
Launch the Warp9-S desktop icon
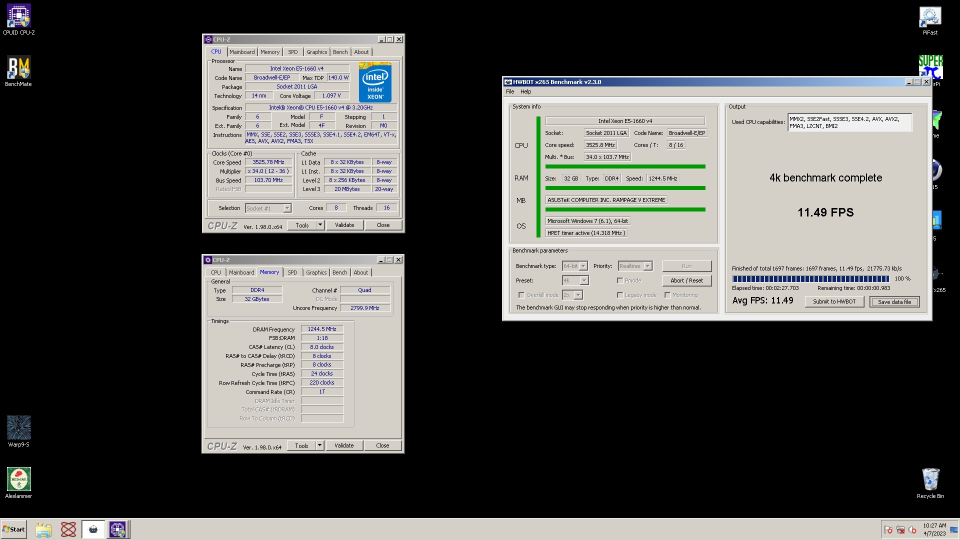pyautogui.click(x=18, y=431)
